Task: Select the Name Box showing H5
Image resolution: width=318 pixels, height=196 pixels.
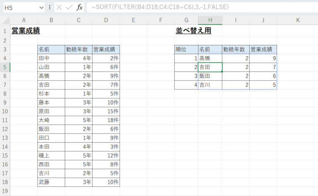Action: point(20,7)
